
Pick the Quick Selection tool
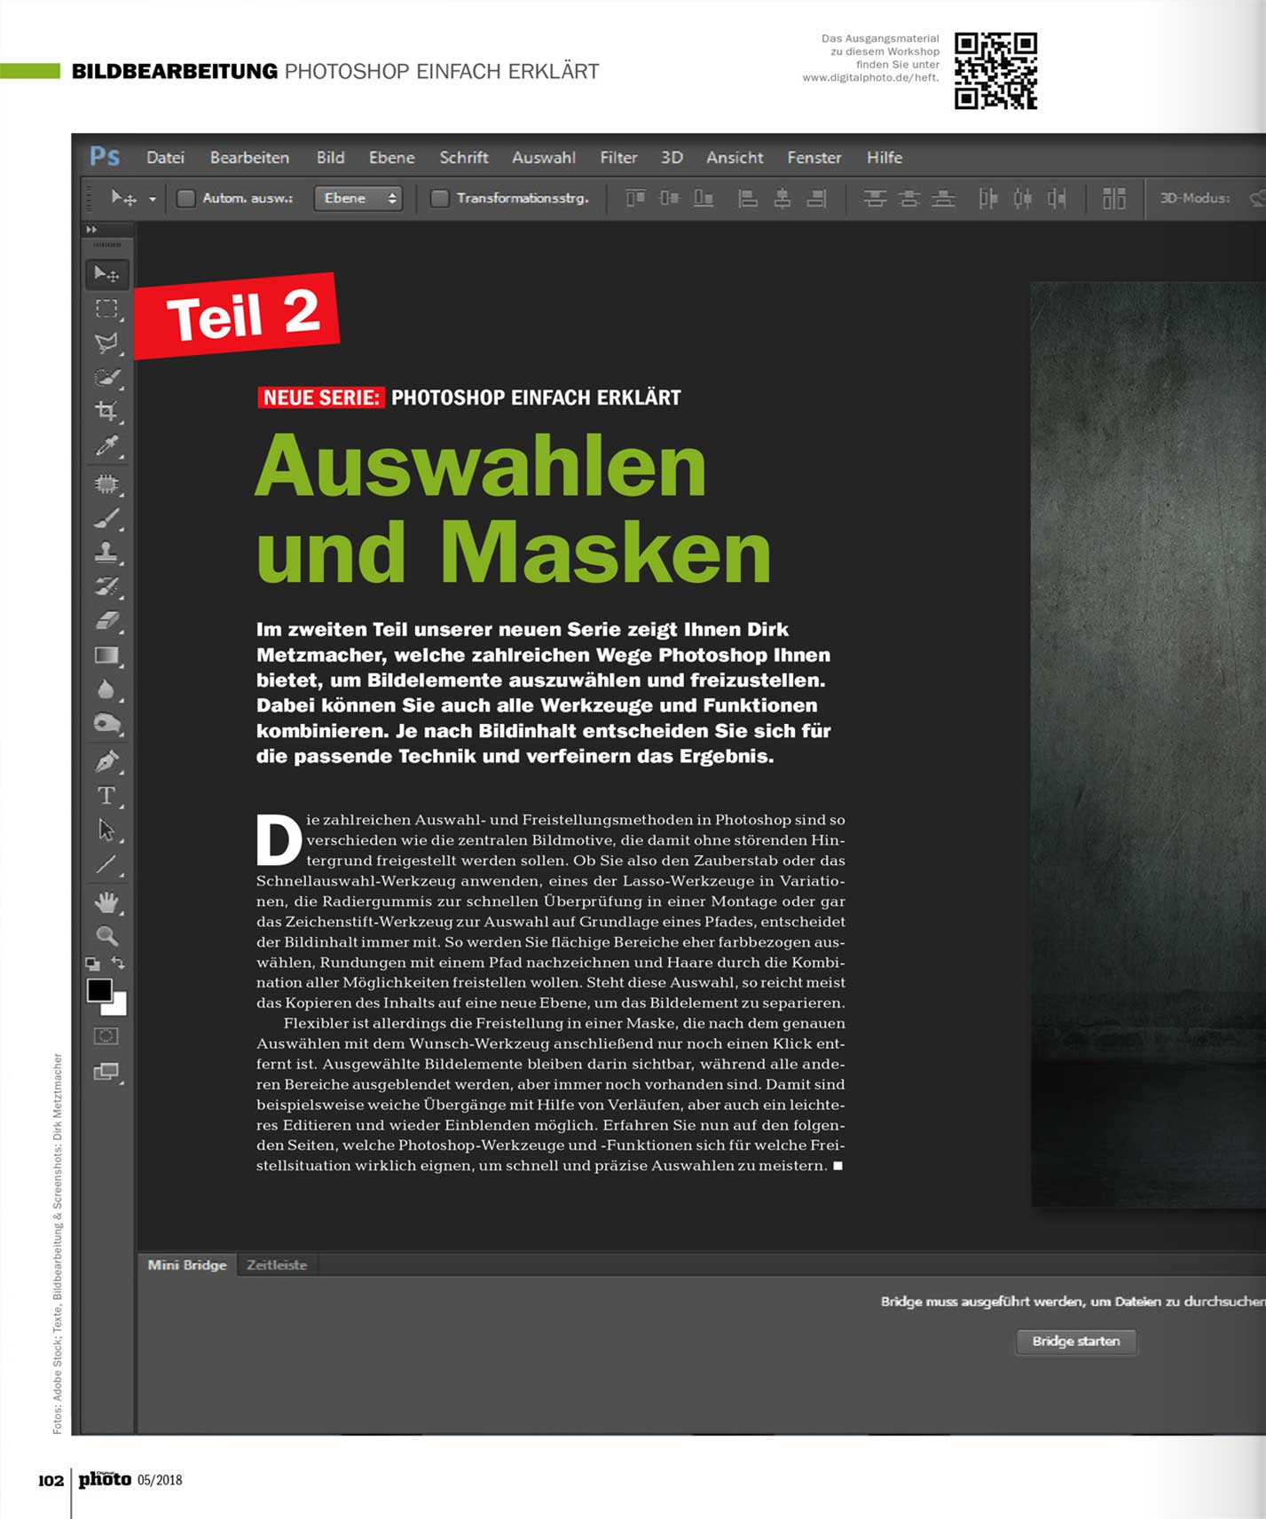[x=106, y=378]
